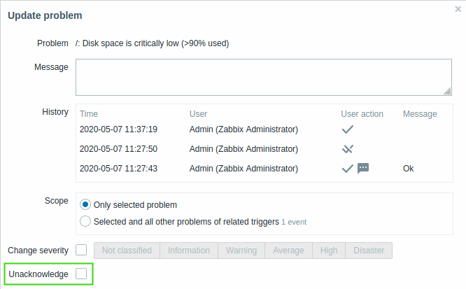Focus the Message text area
The width and height of the screenshot is (466, 289).
click(264, 77)
